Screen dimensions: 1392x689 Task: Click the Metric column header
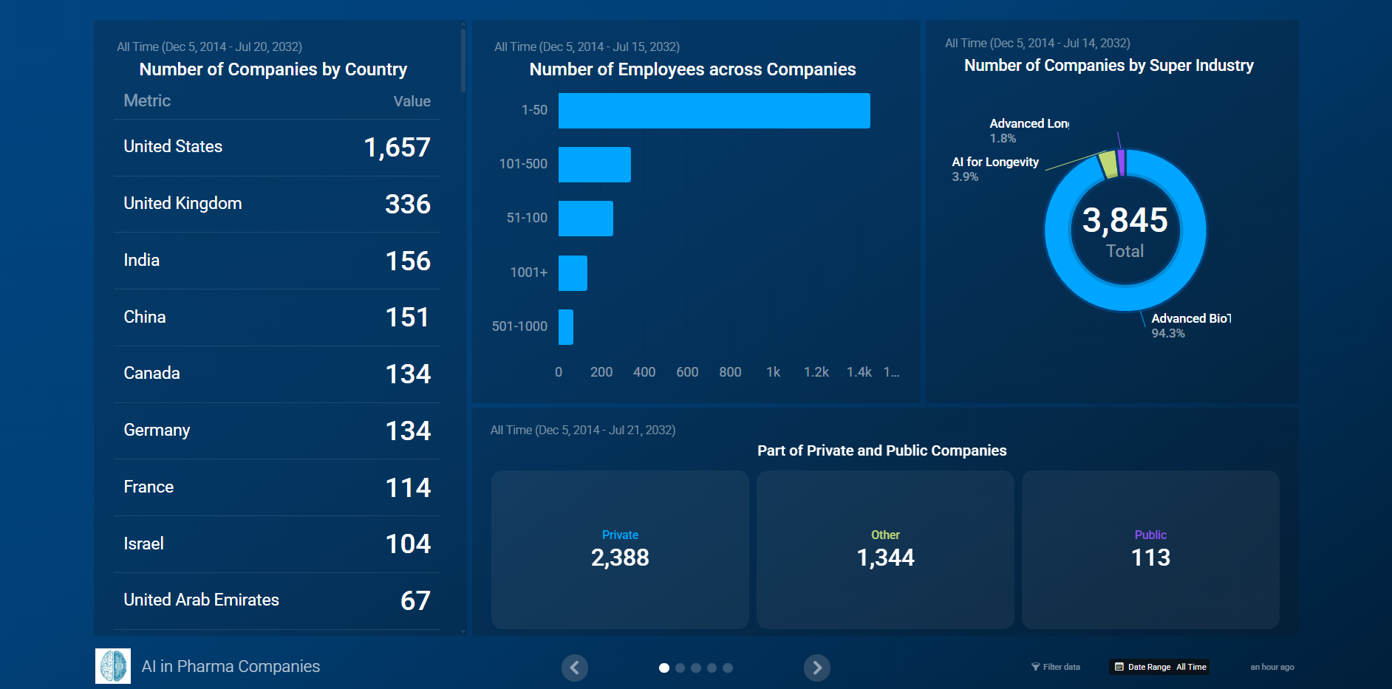(147, 101)
